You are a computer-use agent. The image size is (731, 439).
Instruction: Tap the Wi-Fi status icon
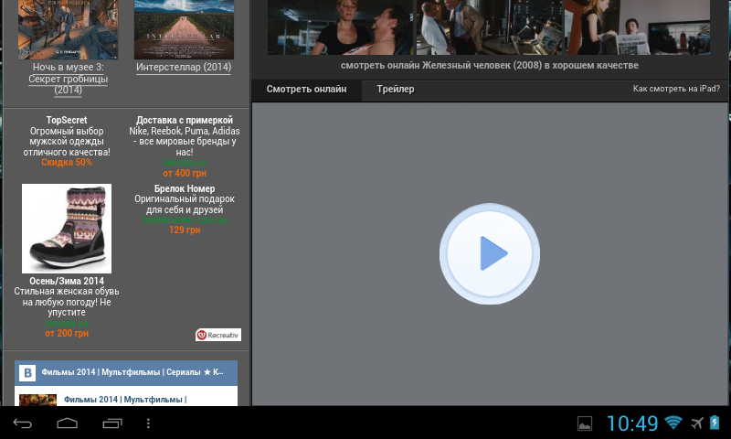673,423
